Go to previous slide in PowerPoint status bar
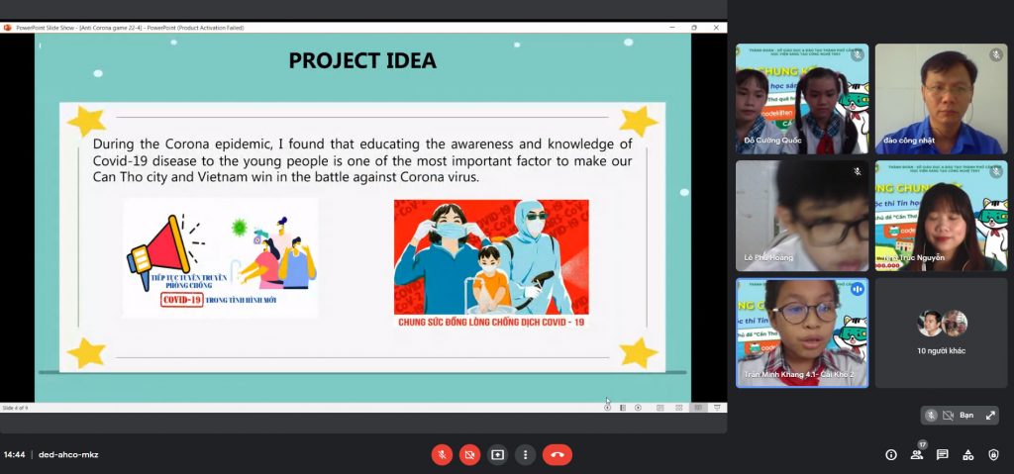Image resolution: width=1014 pixels, height=474 pixels. point(607,408)
